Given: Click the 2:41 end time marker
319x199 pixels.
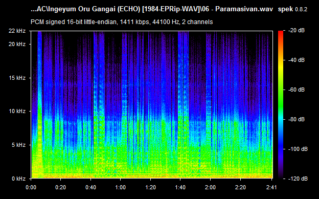Looking at the screenshot, I should click(x=271, y=187).
